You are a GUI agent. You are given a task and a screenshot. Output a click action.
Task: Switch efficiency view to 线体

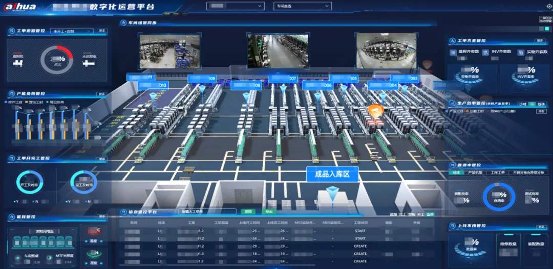541,104
